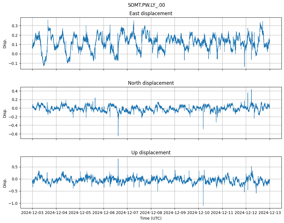Click the 2024-12-10 date tick label
Image resolution: width=284 pixels, height=223 pixels.
(199, 213)
